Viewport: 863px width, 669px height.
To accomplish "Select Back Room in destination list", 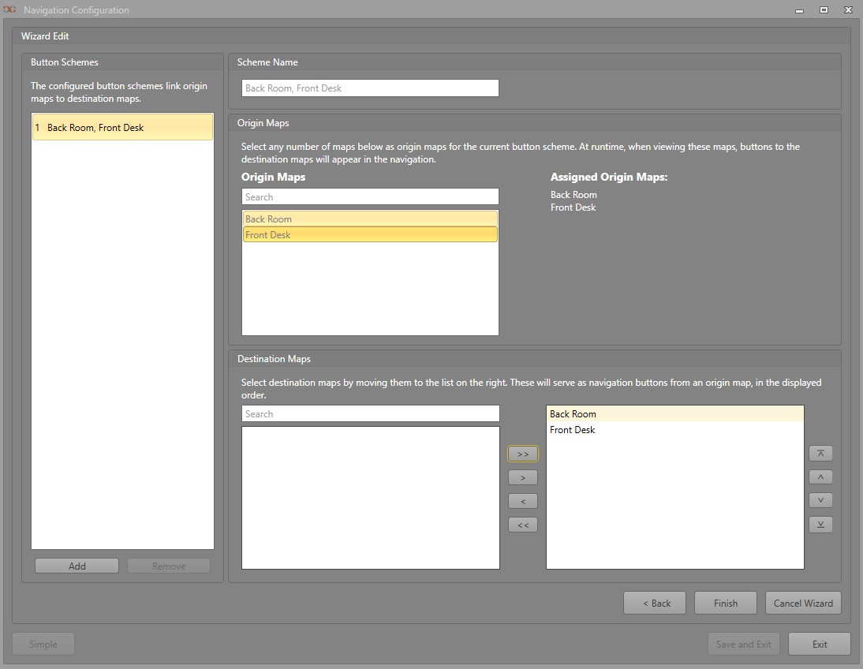I will [x=674, y=414].
